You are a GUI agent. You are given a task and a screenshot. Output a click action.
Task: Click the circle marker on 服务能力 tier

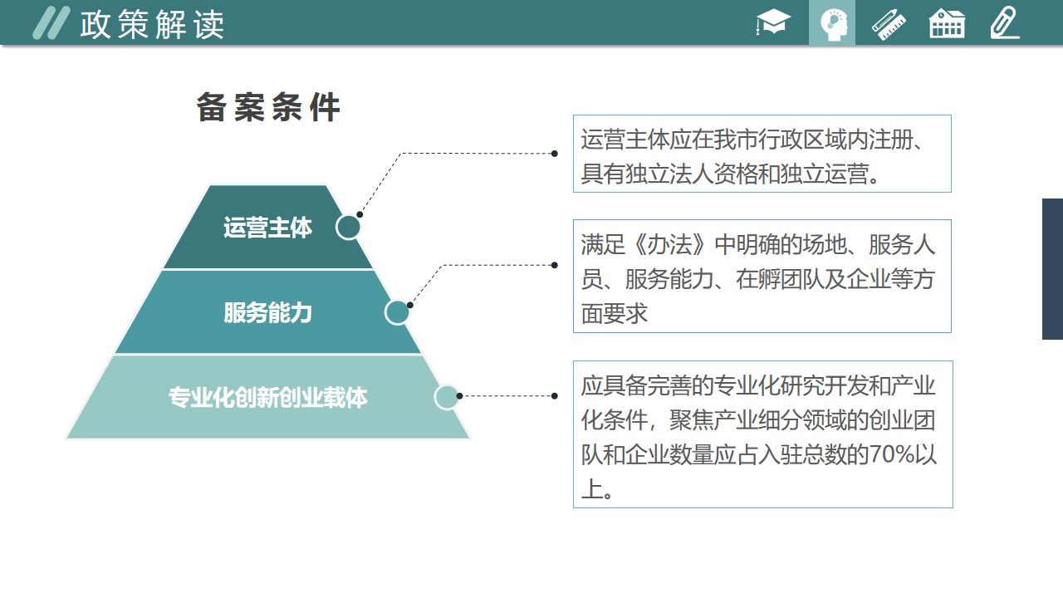(398, 312)
